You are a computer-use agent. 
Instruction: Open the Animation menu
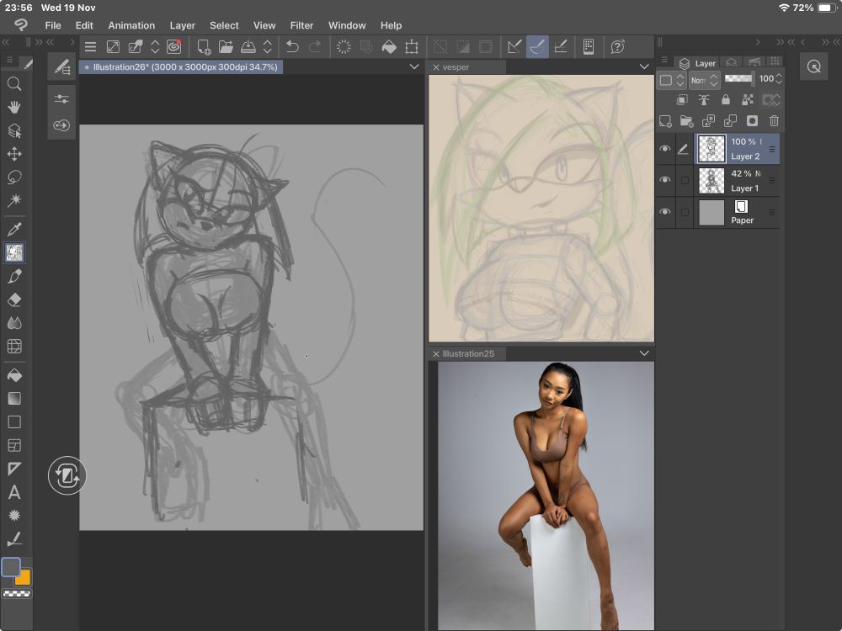(x=131, y=25)
